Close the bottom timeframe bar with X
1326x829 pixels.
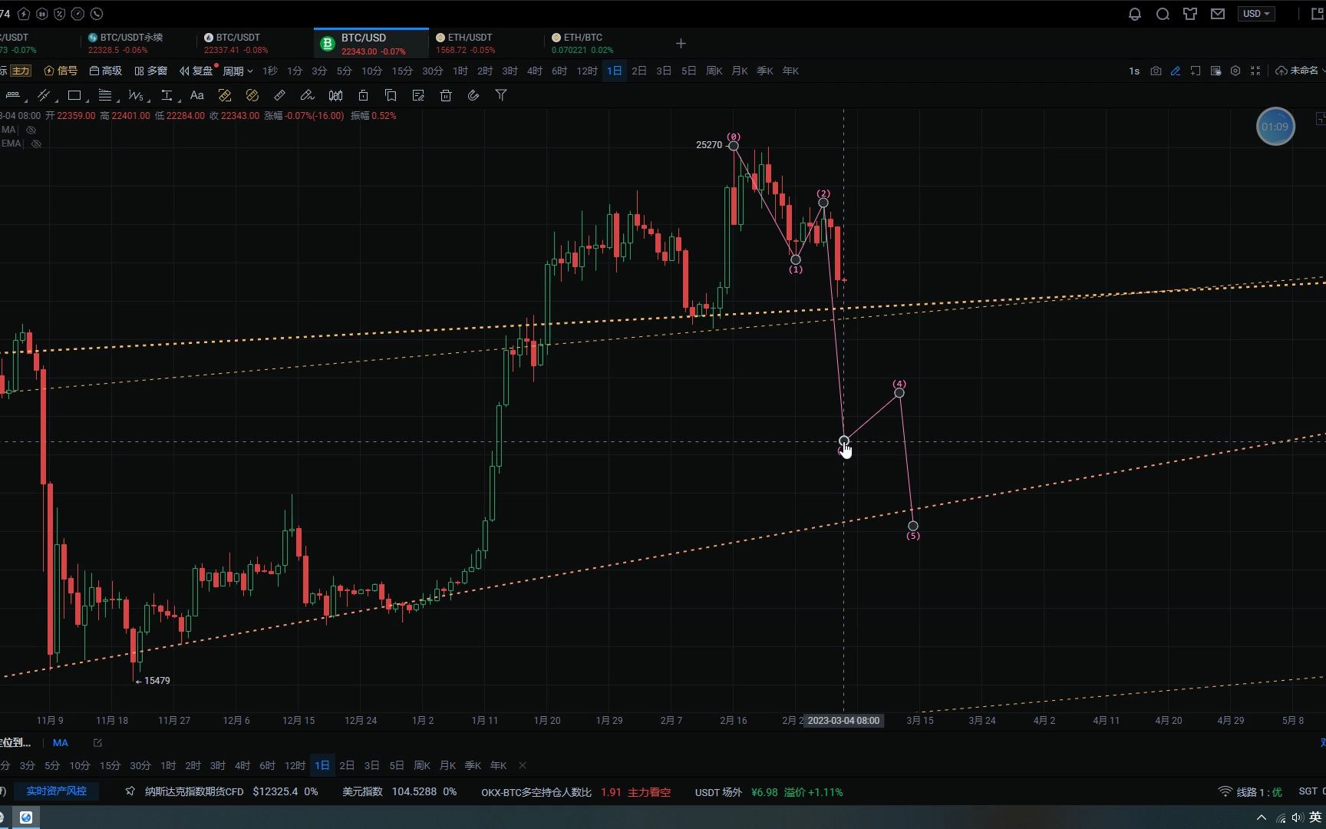523,765
